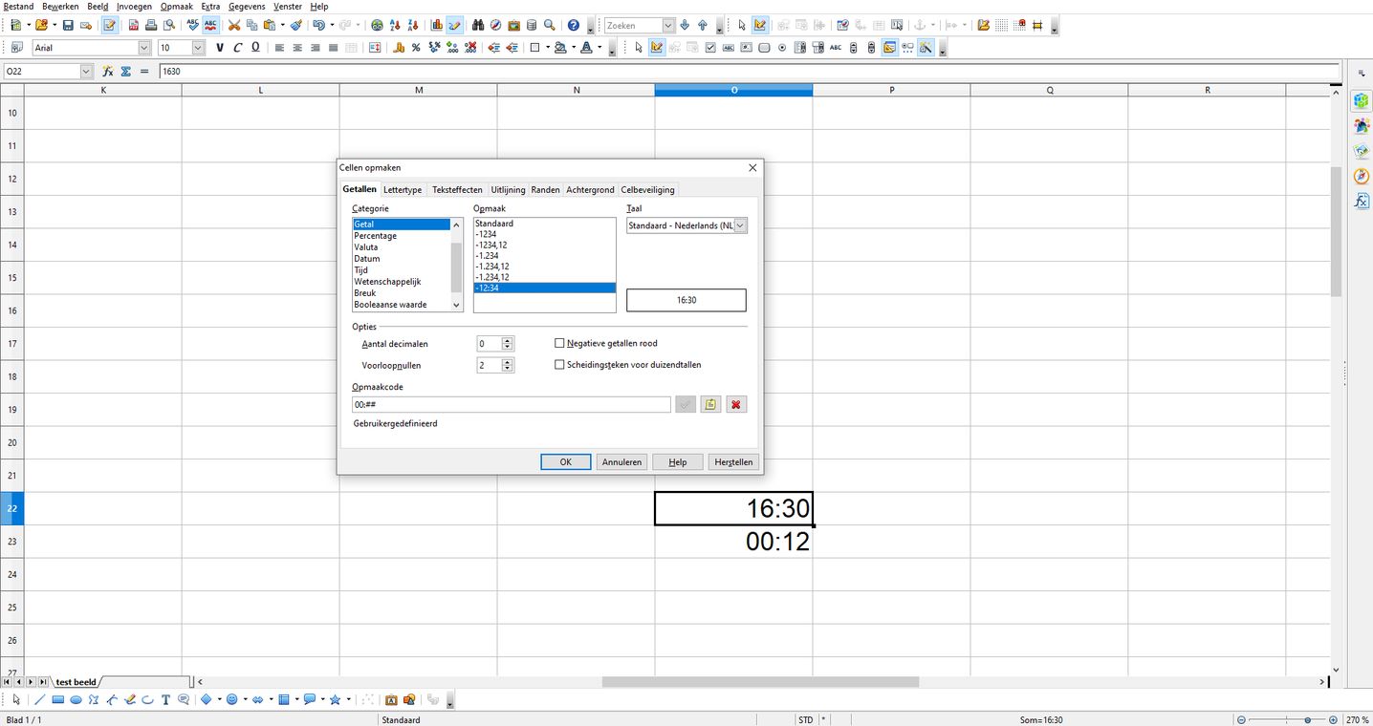Open the Taal language dropdown
This screenshot has width=1373, height=726.
pos(740,225)
